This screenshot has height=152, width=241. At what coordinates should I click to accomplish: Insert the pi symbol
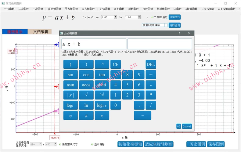[86, 116]
